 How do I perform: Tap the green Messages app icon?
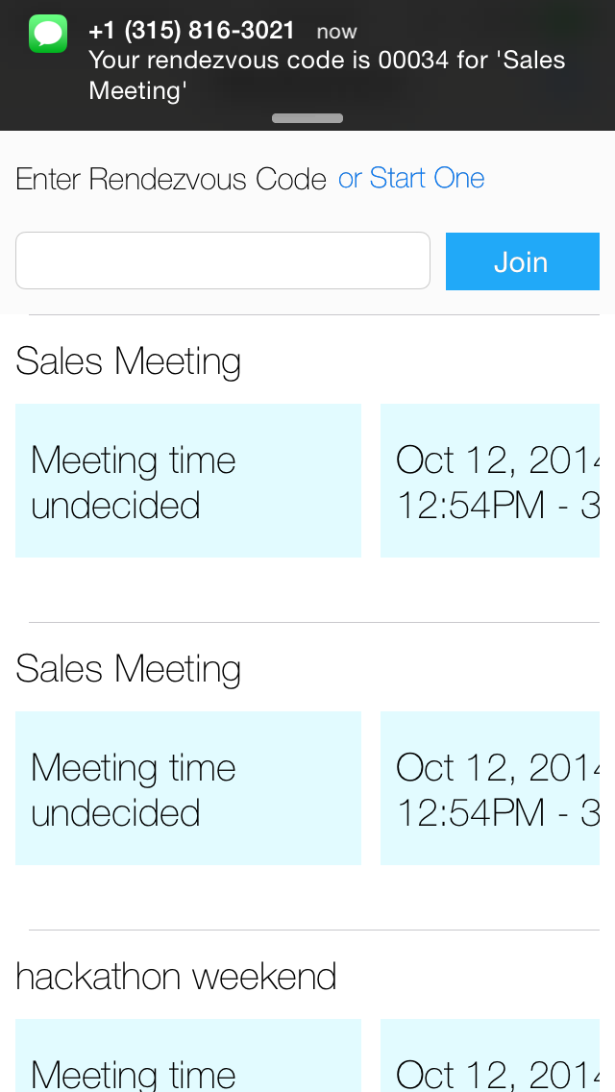point(48,34)
